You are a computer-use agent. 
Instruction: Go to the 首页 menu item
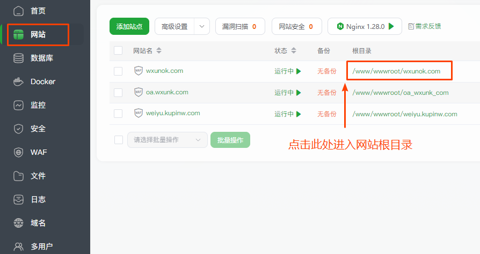coord(38,11)
